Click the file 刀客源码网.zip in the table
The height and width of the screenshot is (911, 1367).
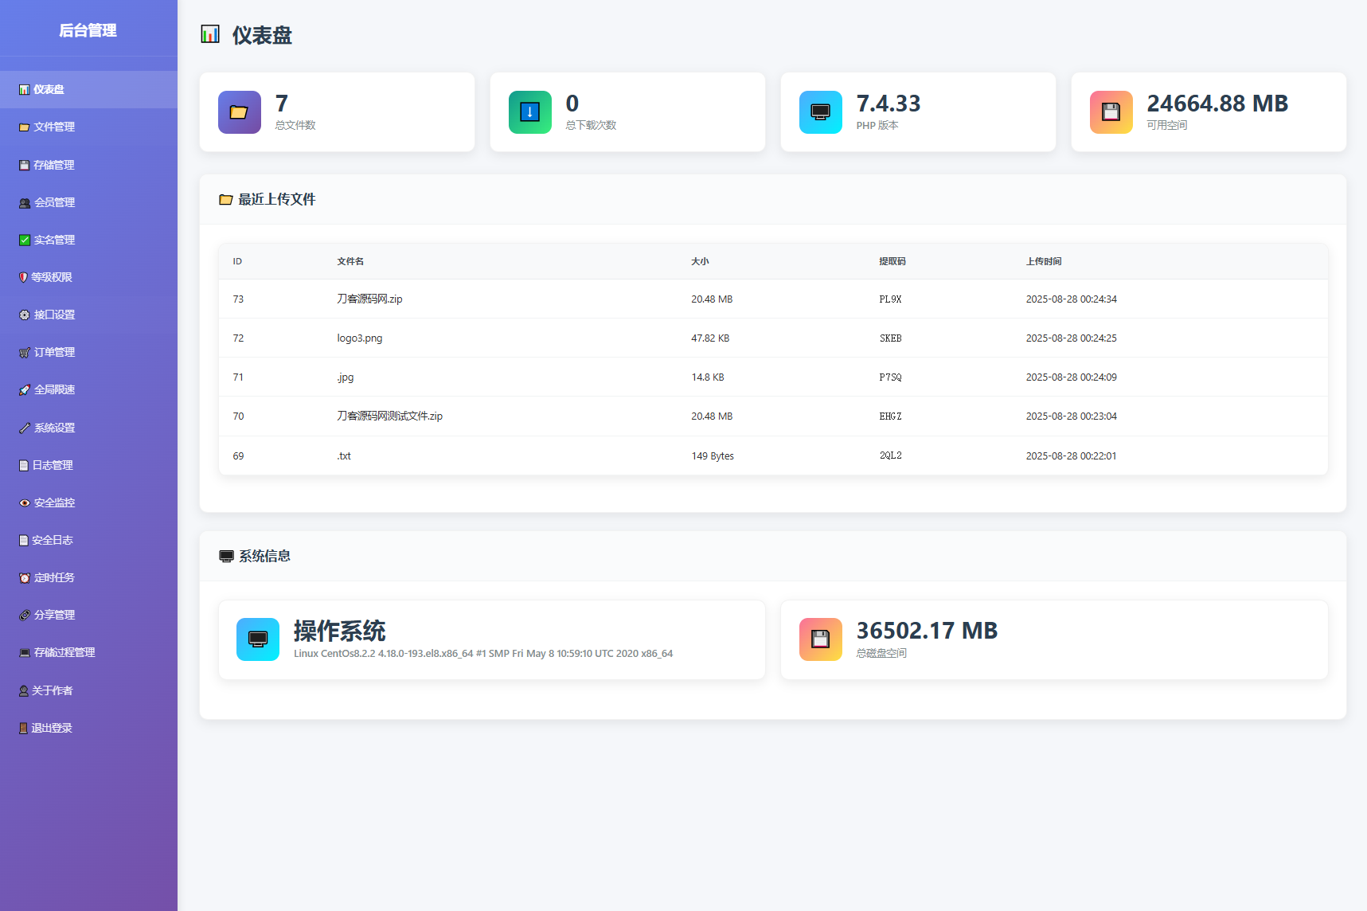tap(369, 299)
